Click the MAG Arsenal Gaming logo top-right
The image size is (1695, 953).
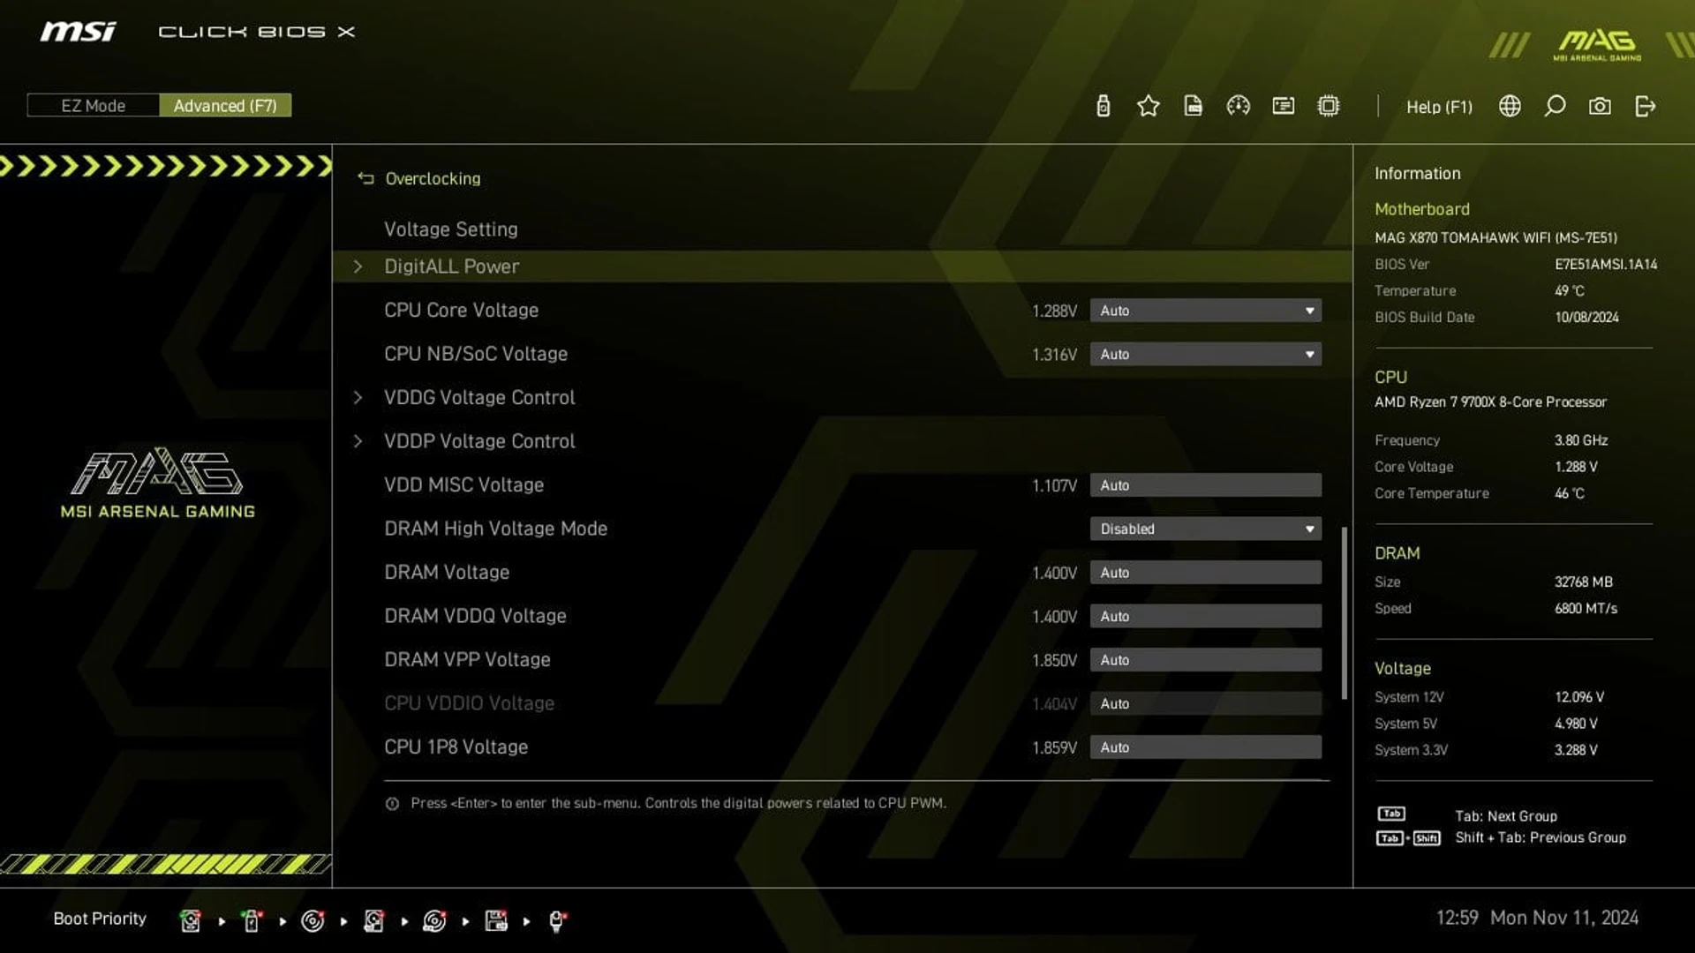pos(1597,45)
